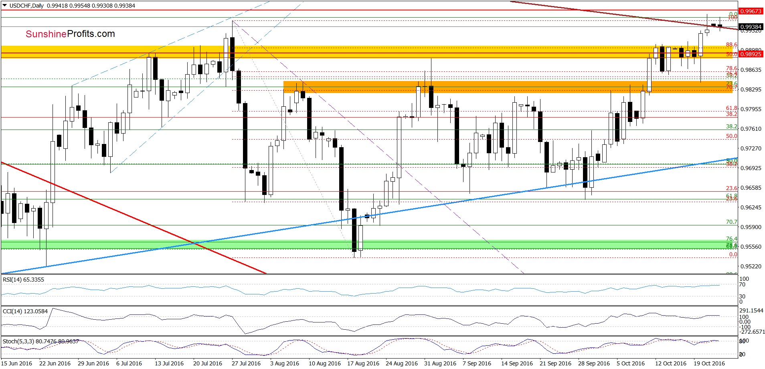Click the 24 Aug 2016 date label
765x369 pixels.
402,363
